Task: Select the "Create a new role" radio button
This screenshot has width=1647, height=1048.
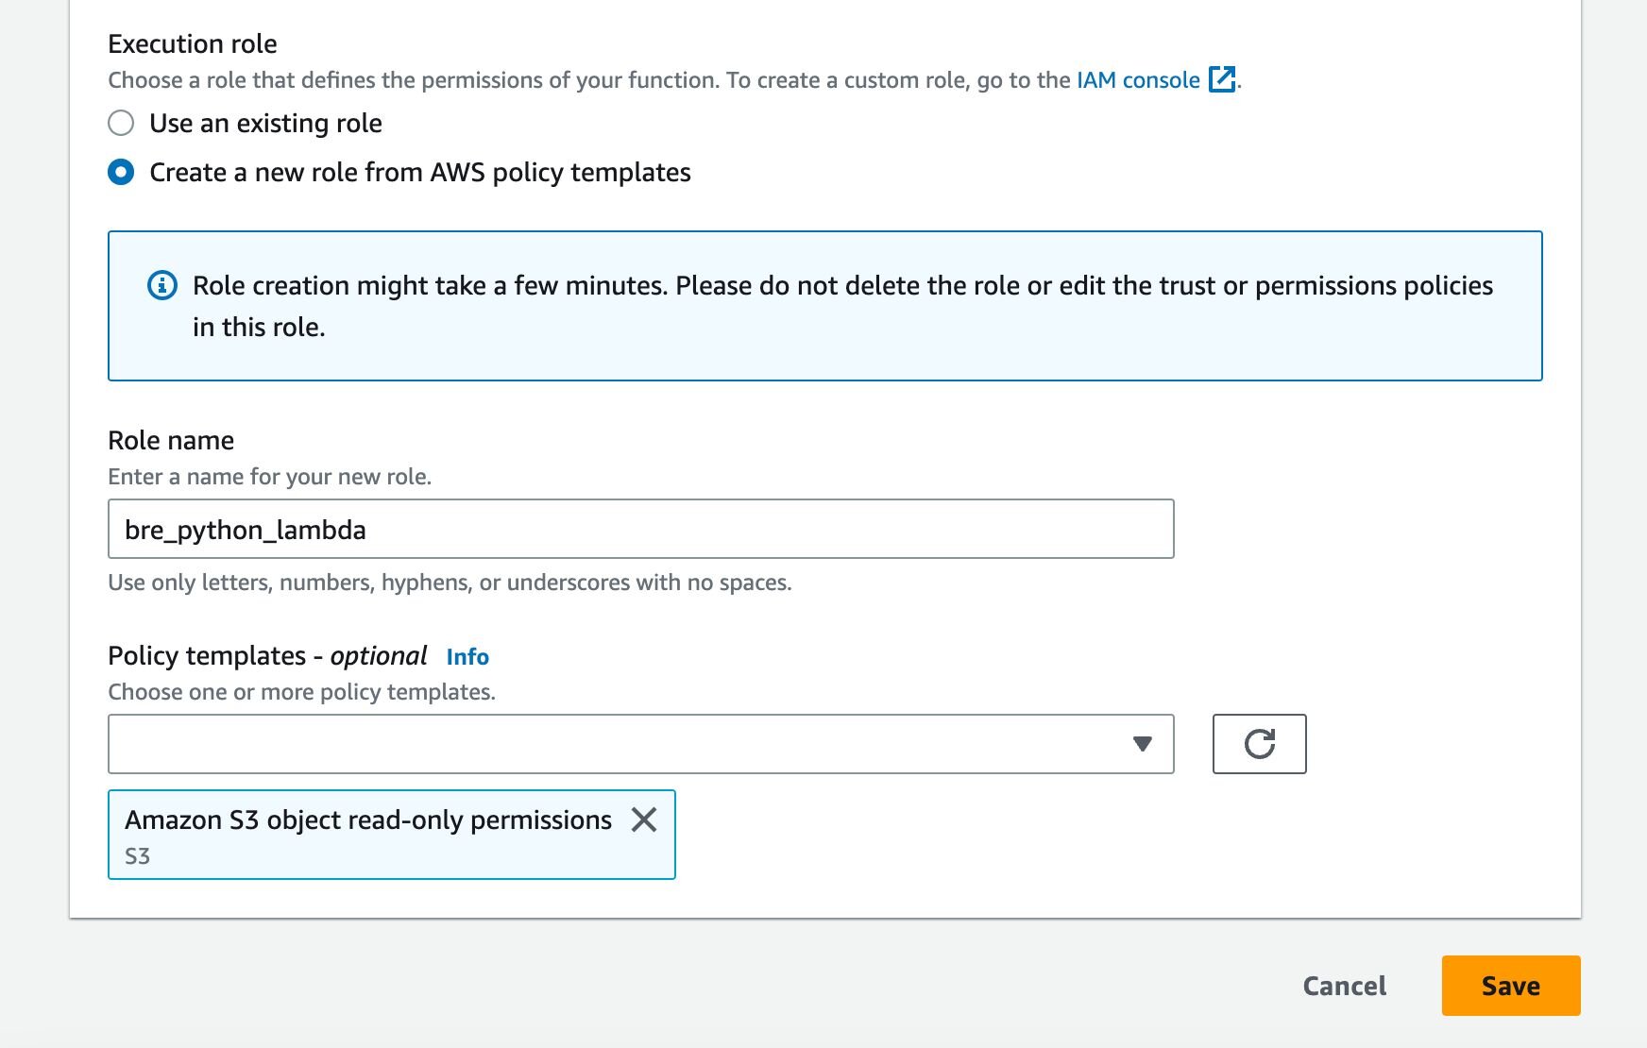Action: click(121, 173)
